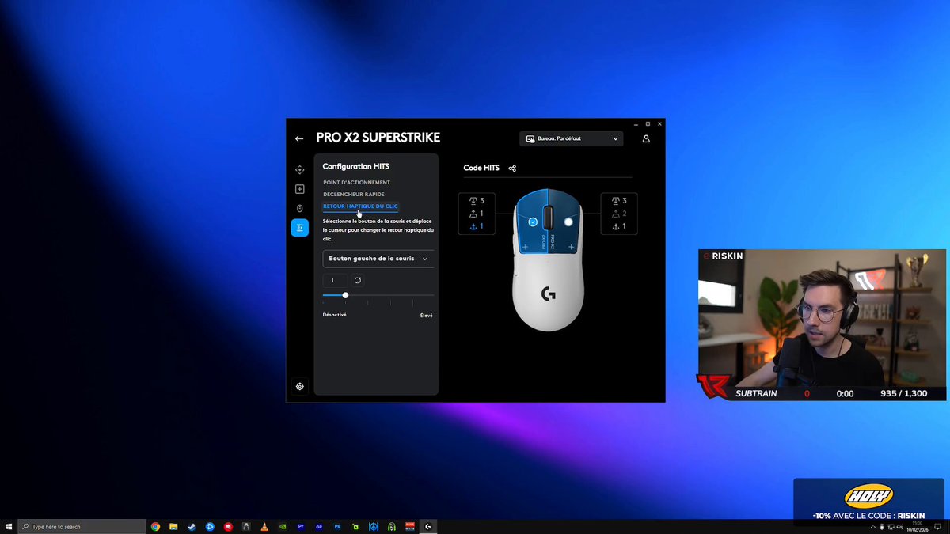Click the Désactivé label under the slider
Viewport: 950px width, 534px height.
pyautogui.click(x=335, y=315)
